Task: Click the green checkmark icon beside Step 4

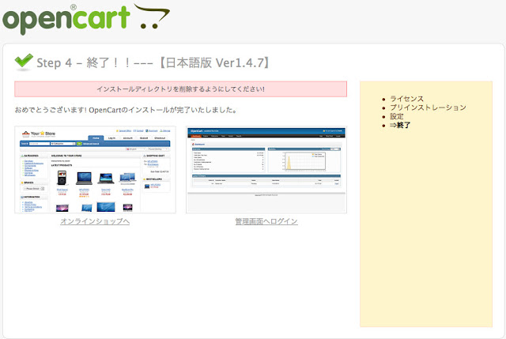Action: point(24,62)
